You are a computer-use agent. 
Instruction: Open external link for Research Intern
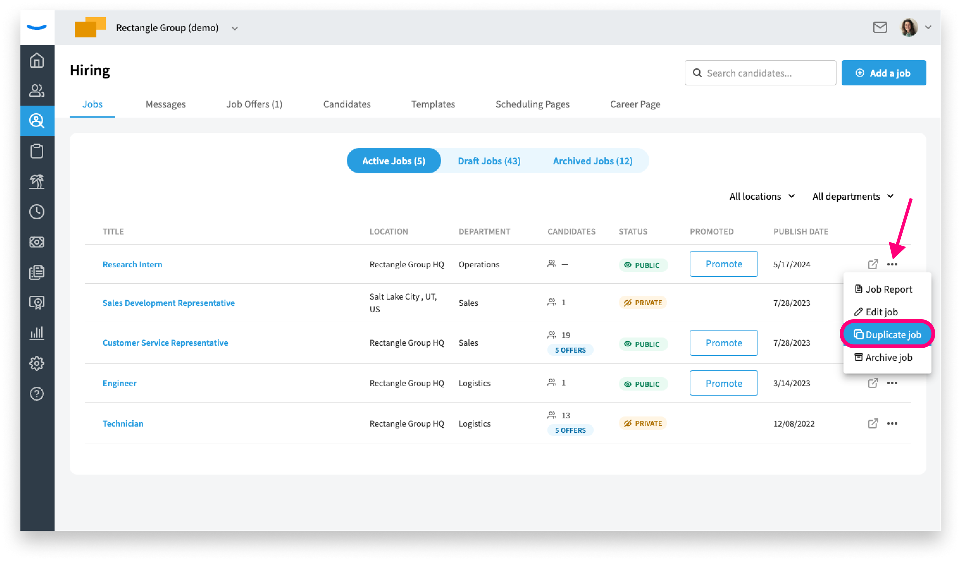click(872, 264)
